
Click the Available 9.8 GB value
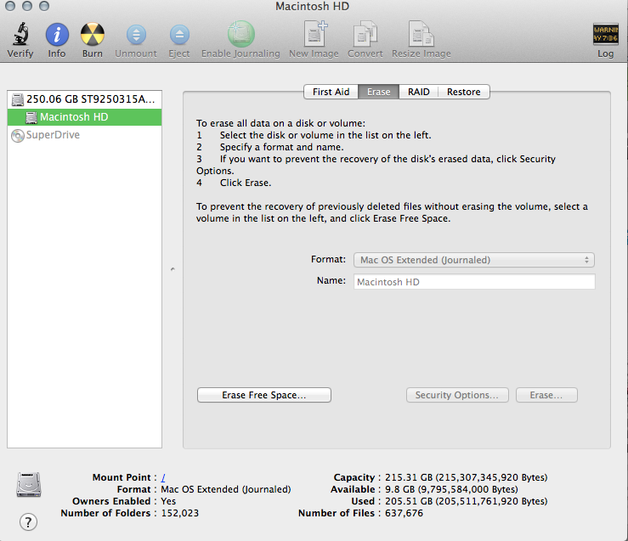point(451,489)
